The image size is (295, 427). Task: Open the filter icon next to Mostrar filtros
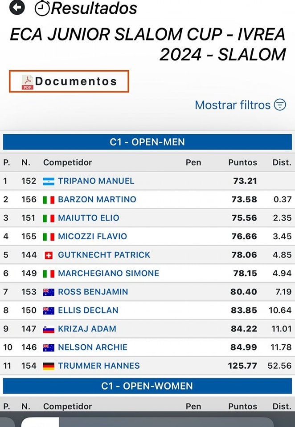pyautogui.click(x=280, y=105)
